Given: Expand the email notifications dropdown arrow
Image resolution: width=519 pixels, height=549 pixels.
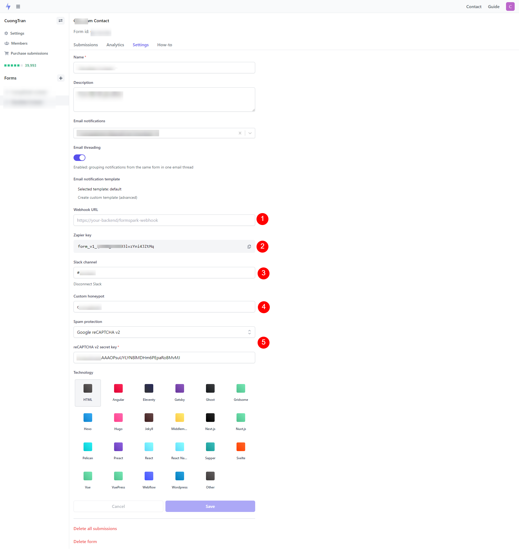Looking at the screenshot, I should [249, 133].
